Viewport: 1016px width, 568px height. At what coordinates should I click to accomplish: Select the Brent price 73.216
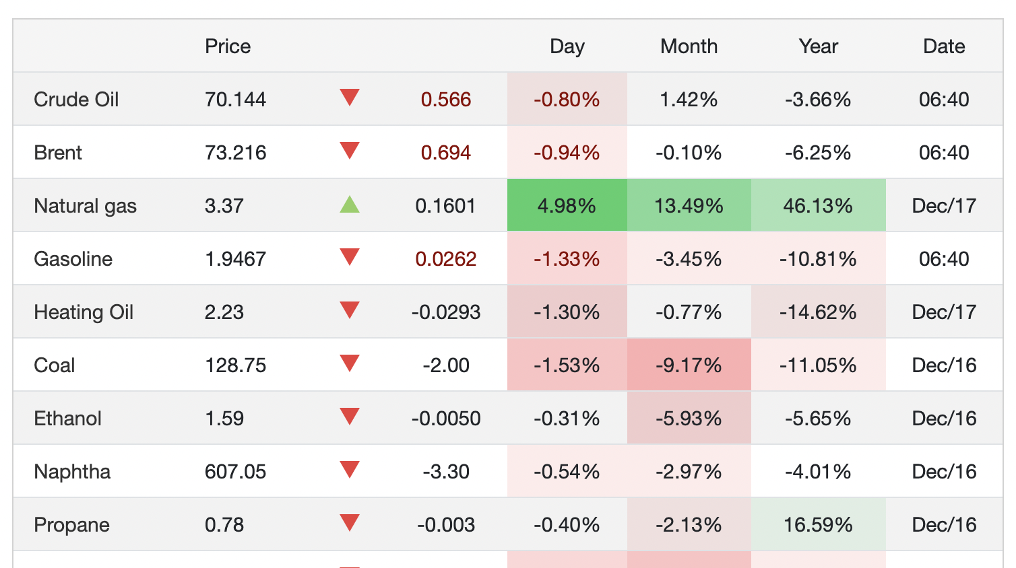tap(236, 153)
